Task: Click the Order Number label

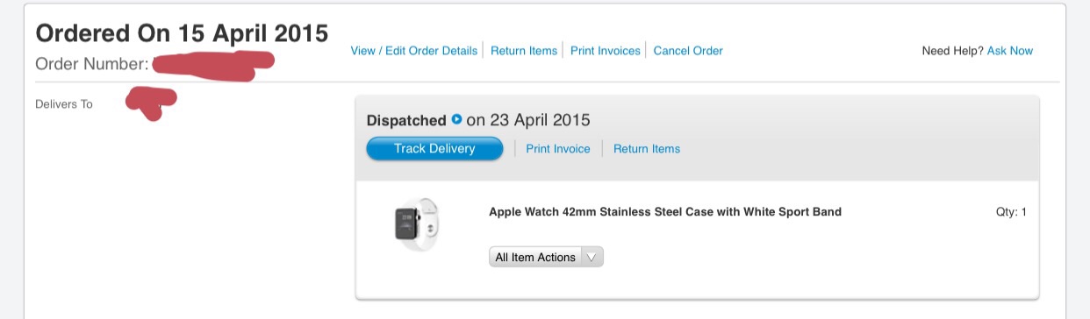Action: [92, 65]
